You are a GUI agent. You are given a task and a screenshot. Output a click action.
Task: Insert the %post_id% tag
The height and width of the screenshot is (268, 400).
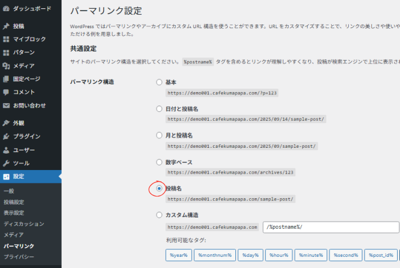[381, 255]
